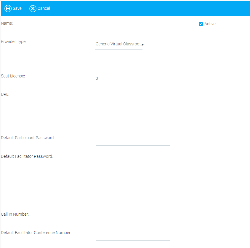Click the Save floppy disk icon

(8, 8)
